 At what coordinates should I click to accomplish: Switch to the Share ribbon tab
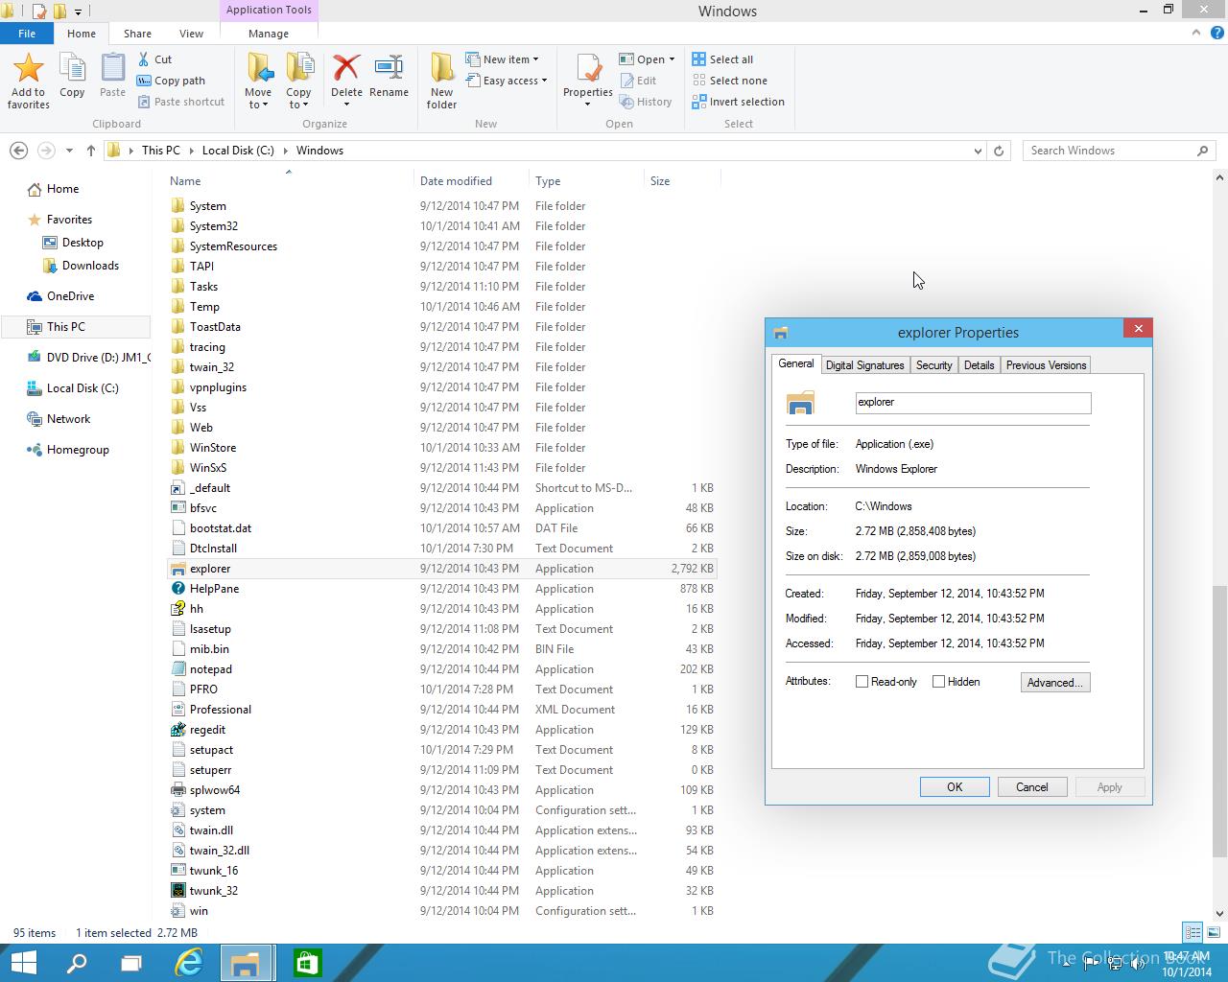click(137, 34)
